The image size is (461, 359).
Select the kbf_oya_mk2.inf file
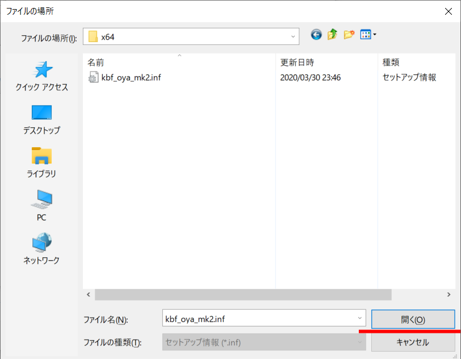click(x=131, y=77)
